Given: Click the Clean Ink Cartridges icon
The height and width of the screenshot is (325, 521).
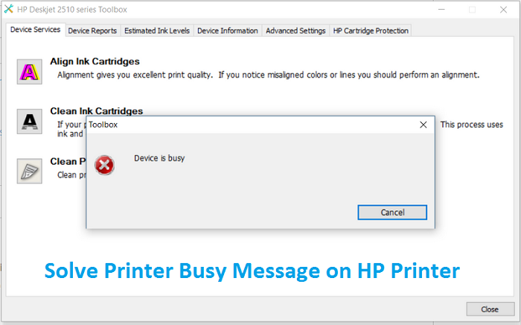Looking at the screenshot, I should [30, 122].
